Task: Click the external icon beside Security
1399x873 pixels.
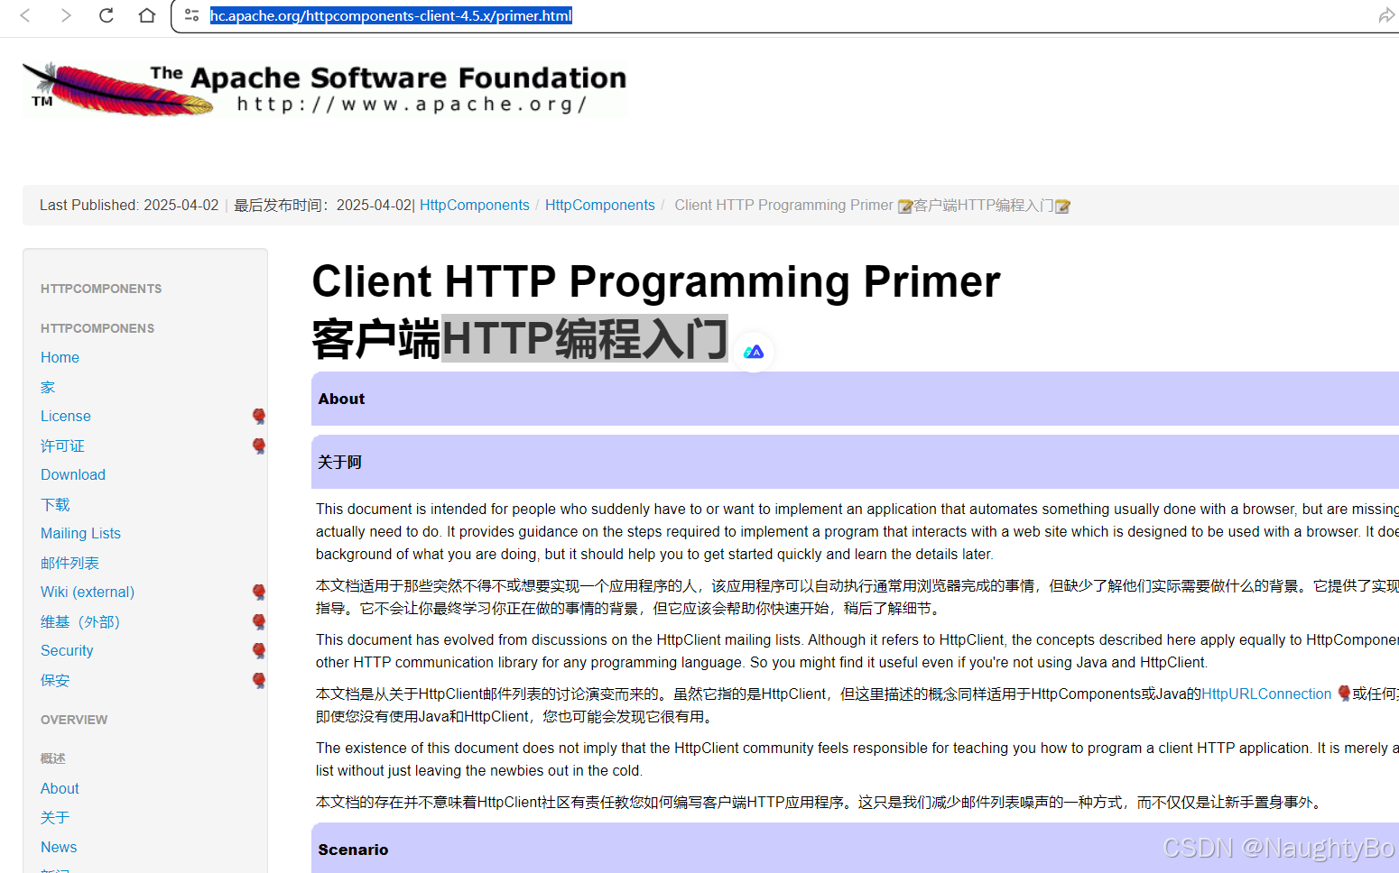Action: click(x=259, y=650)
